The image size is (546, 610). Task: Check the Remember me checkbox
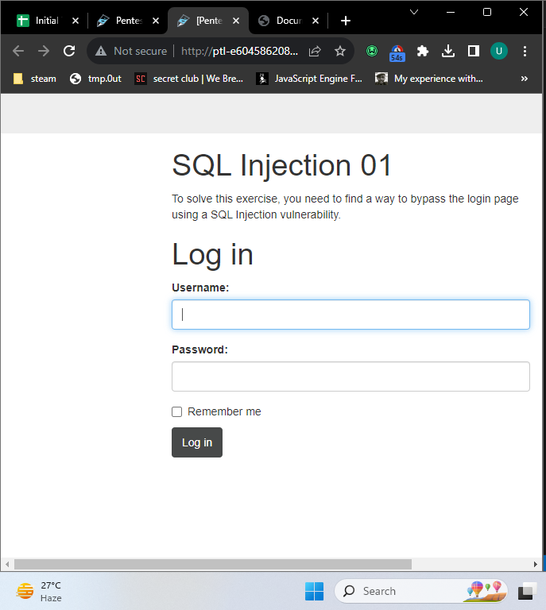pos(177,411)
